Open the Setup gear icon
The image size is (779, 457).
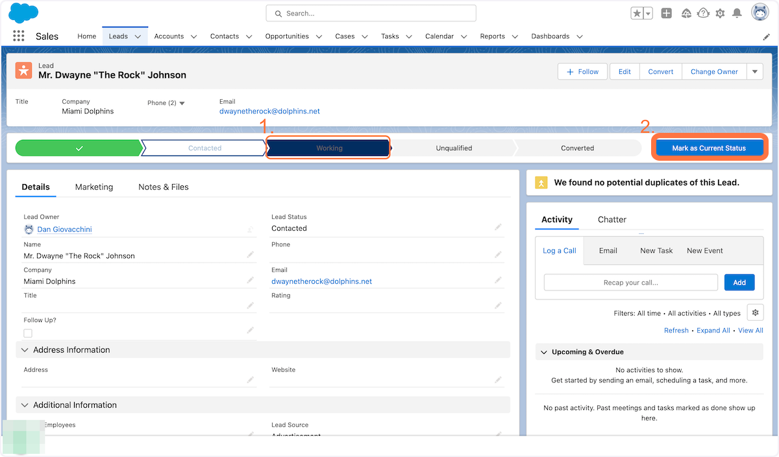click(x=720, y=13)
